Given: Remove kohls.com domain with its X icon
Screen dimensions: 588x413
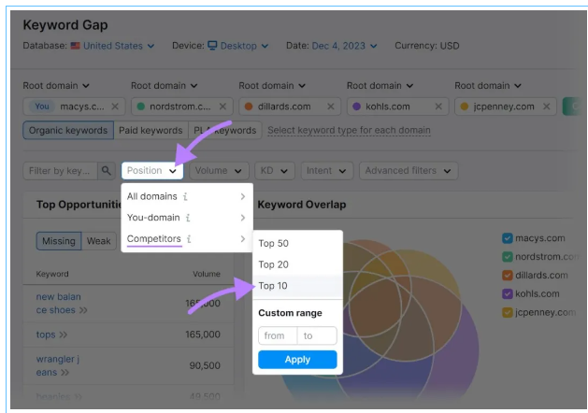Looking at the screenshot, I should [x=438, y=107].
